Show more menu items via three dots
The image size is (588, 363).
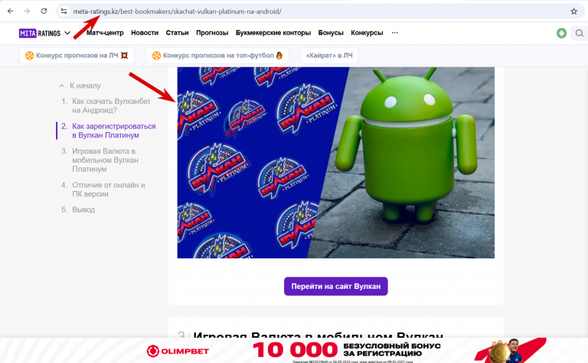395,33
